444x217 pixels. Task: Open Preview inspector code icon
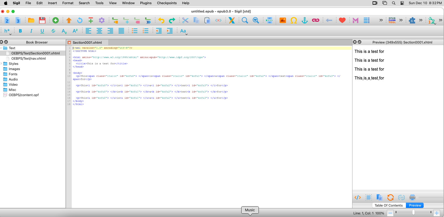[358, 197]
